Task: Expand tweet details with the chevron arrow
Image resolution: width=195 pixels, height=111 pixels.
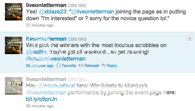Action: (x=189, y=38)
